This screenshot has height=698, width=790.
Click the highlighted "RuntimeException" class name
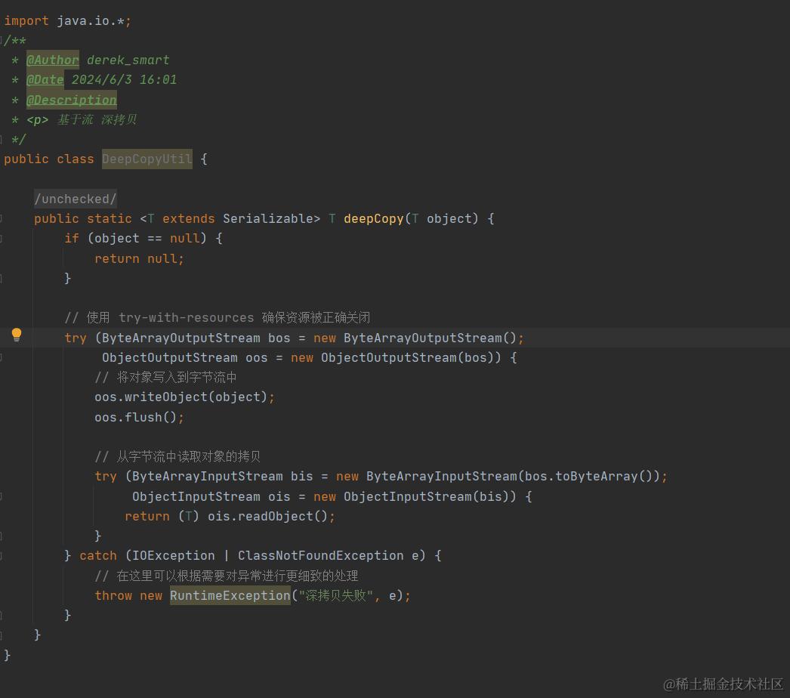pos(230,596)
